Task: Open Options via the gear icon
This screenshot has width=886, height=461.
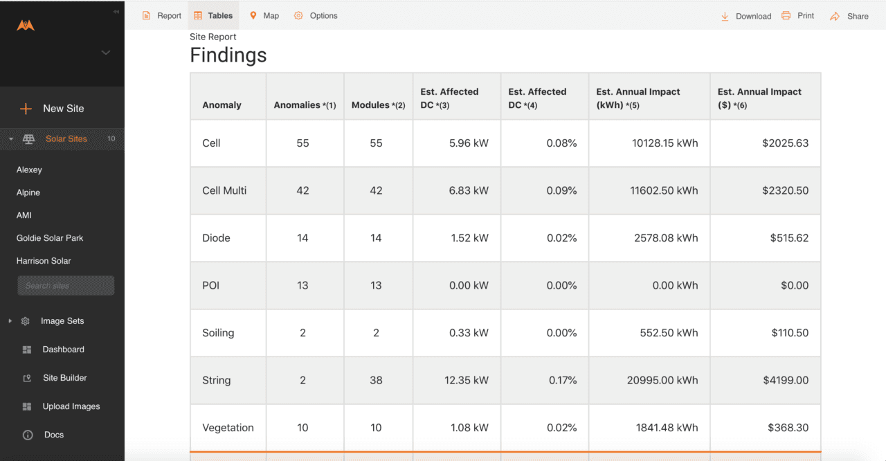Action: tap(298, 15)
